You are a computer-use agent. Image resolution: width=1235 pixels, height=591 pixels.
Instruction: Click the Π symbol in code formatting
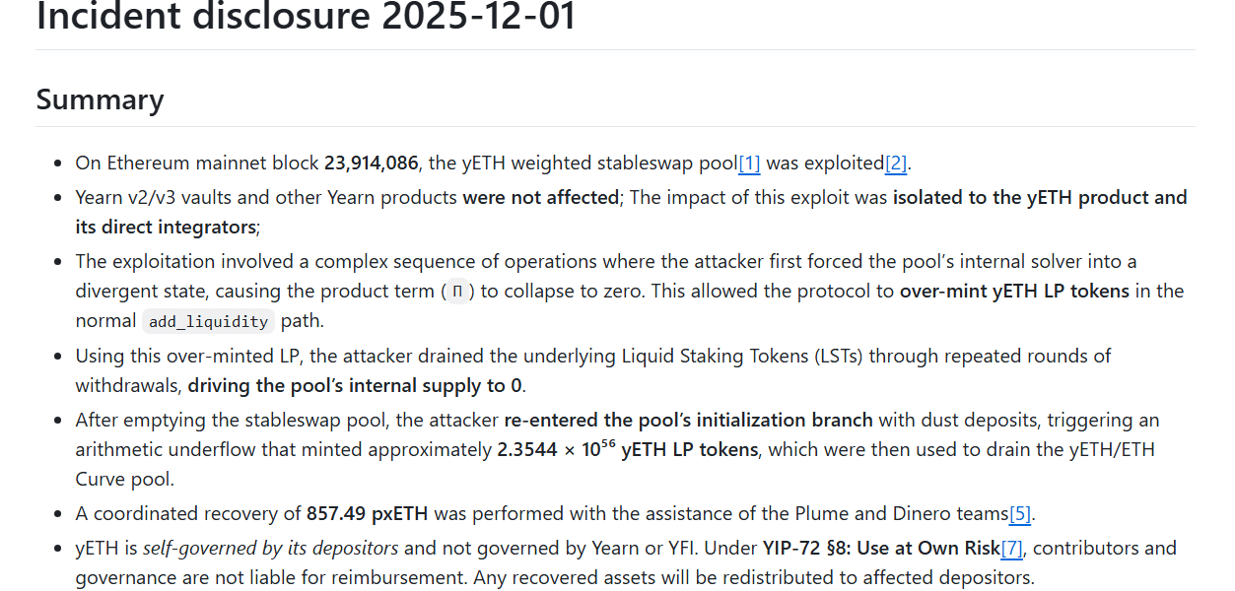[x=455, y=292]
